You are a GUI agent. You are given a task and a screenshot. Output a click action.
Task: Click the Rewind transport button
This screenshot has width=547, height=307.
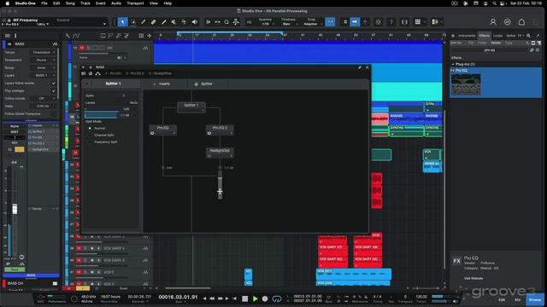[x=212, y=298]
